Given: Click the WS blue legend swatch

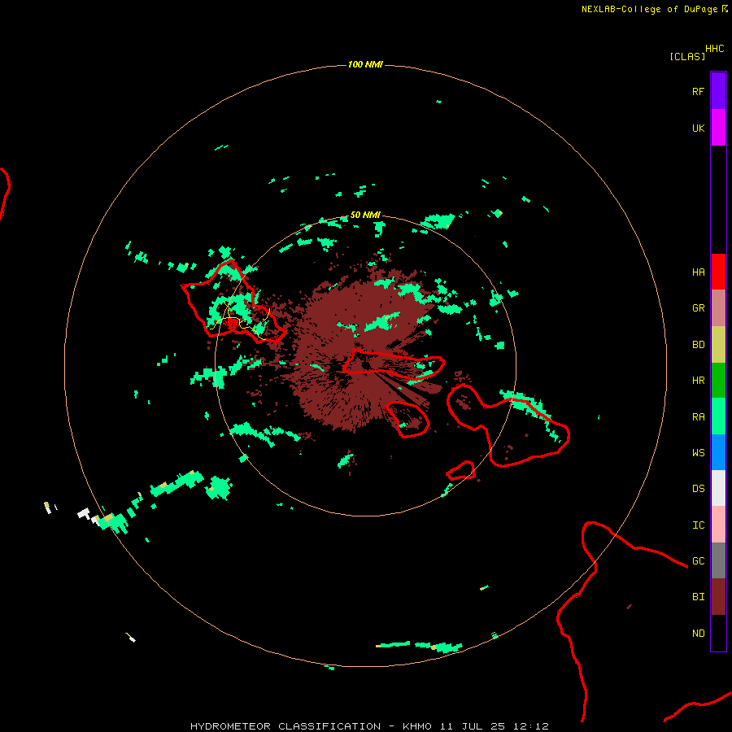Looking at the screenshot, I should [x=718, y=452].
